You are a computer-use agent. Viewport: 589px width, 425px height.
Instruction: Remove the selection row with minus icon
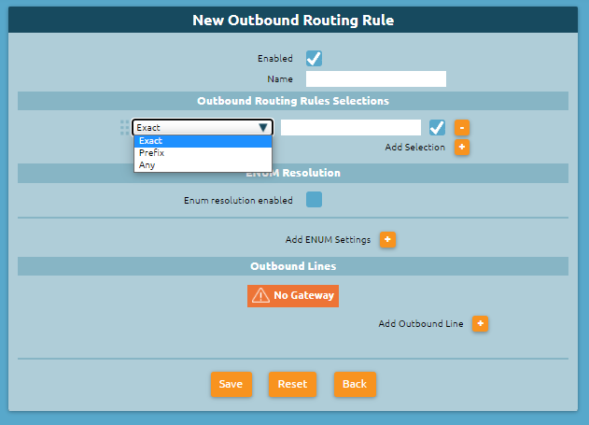462,128
